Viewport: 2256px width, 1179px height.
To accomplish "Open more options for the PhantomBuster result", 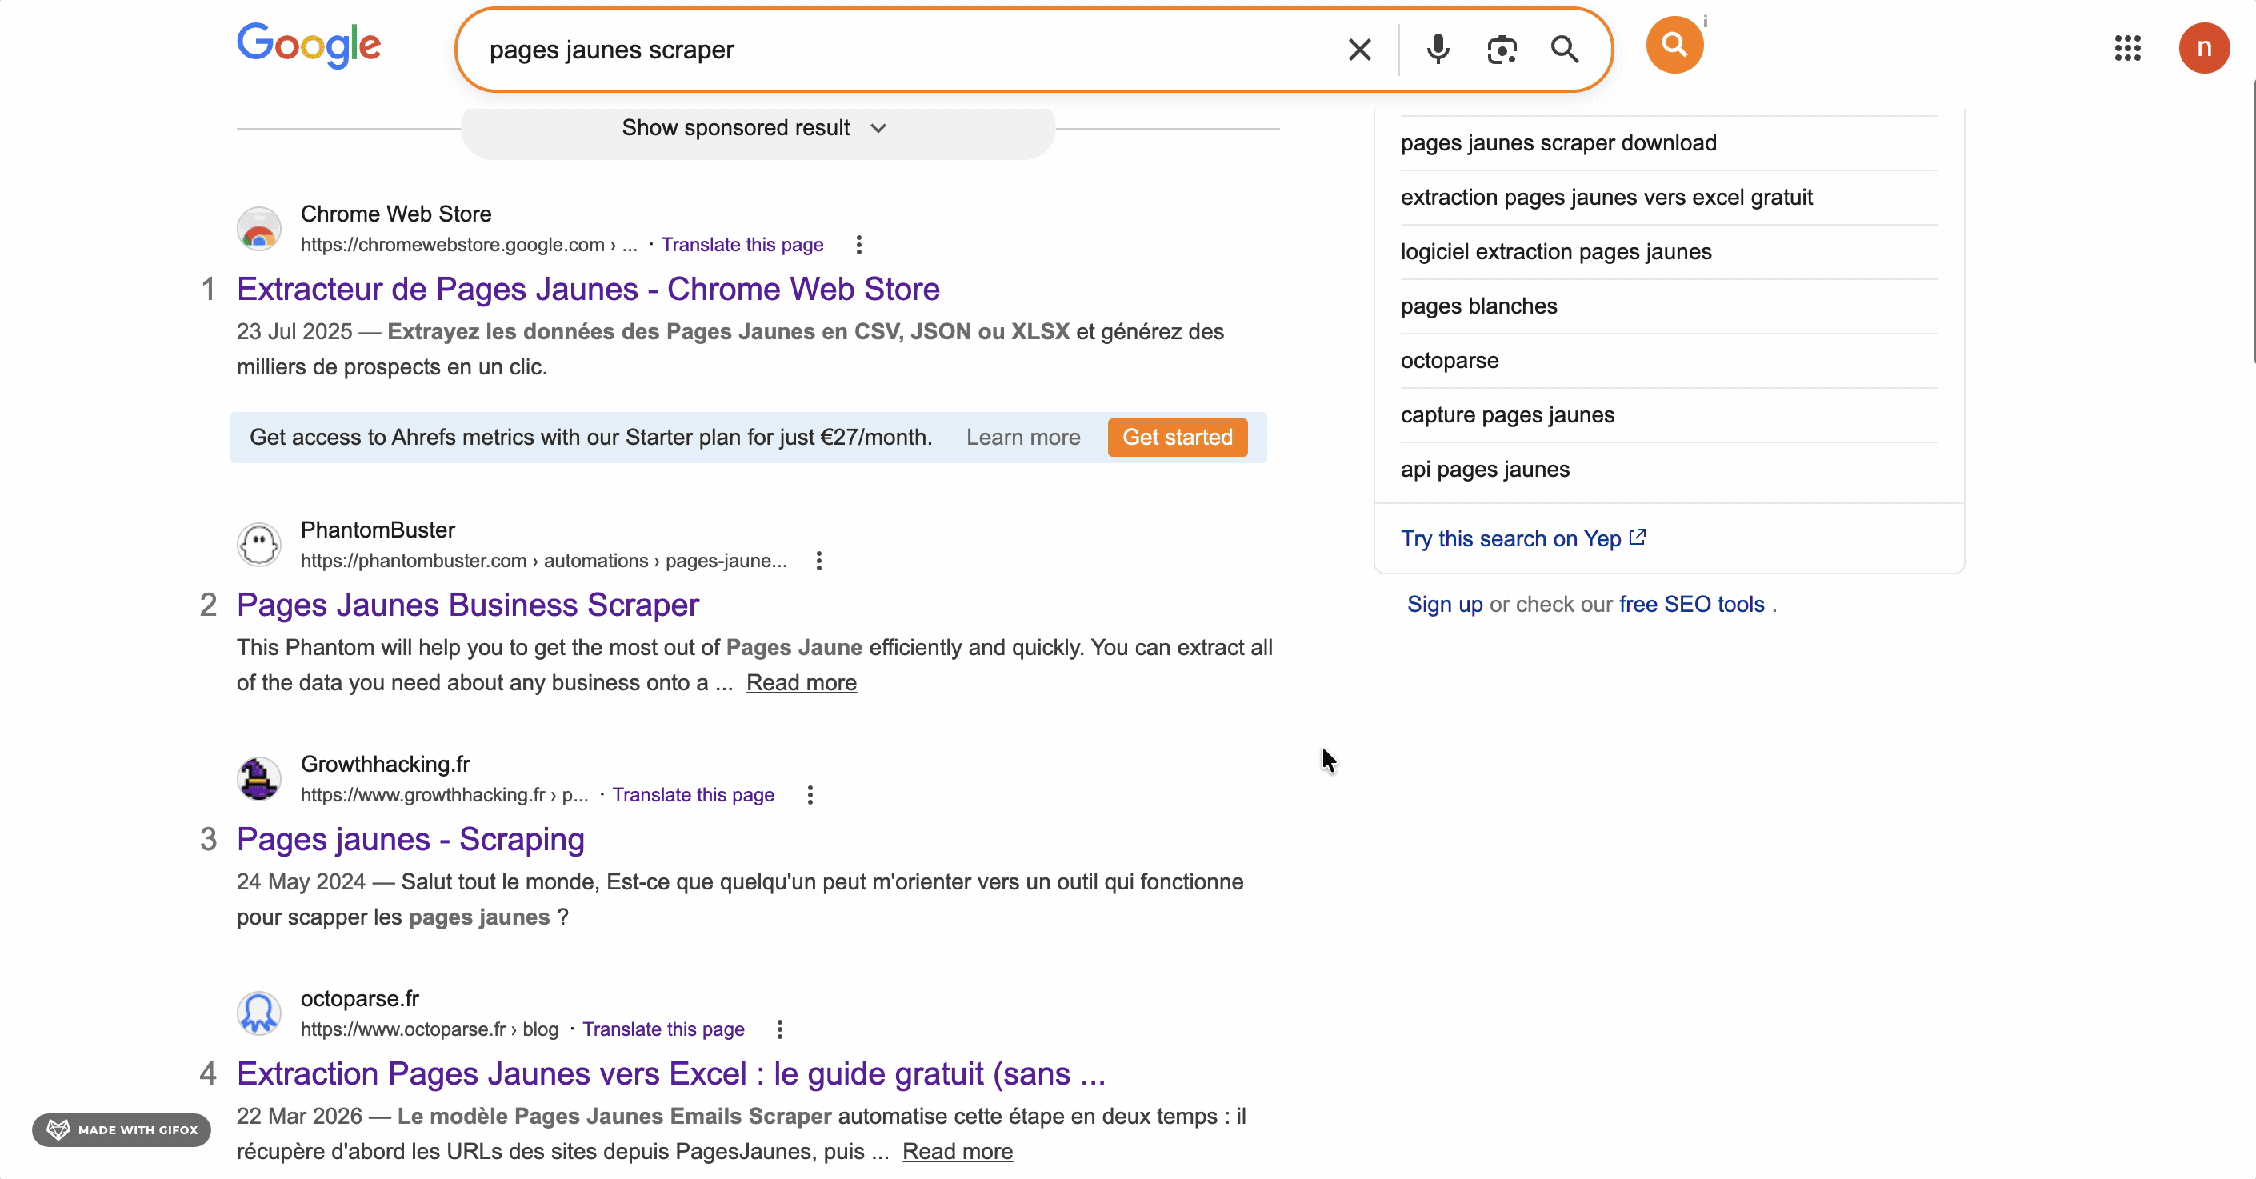I will (x=819, y=561).
